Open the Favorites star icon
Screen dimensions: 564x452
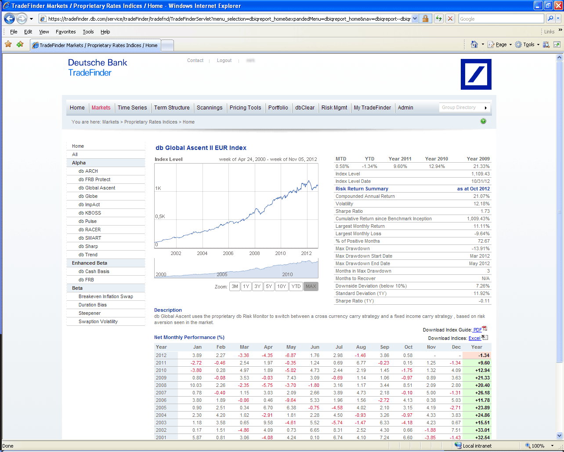point(8,44)
